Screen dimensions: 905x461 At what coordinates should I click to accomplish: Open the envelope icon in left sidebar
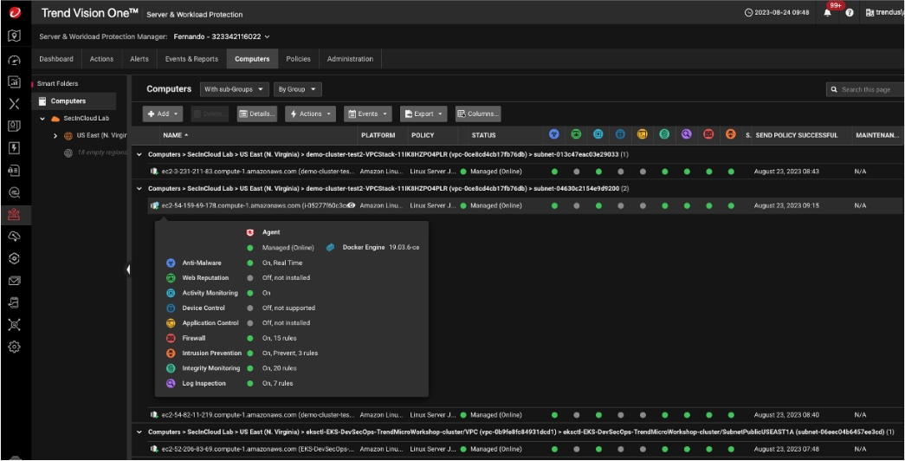(x=14, y=280)
